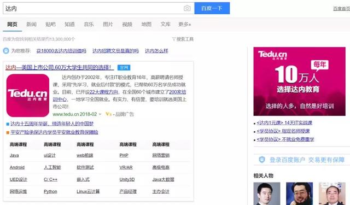Open the PHP course link

[124, 155]
